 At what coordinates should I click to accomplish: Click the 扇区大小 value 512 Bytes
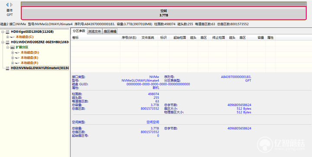point(244,109)
